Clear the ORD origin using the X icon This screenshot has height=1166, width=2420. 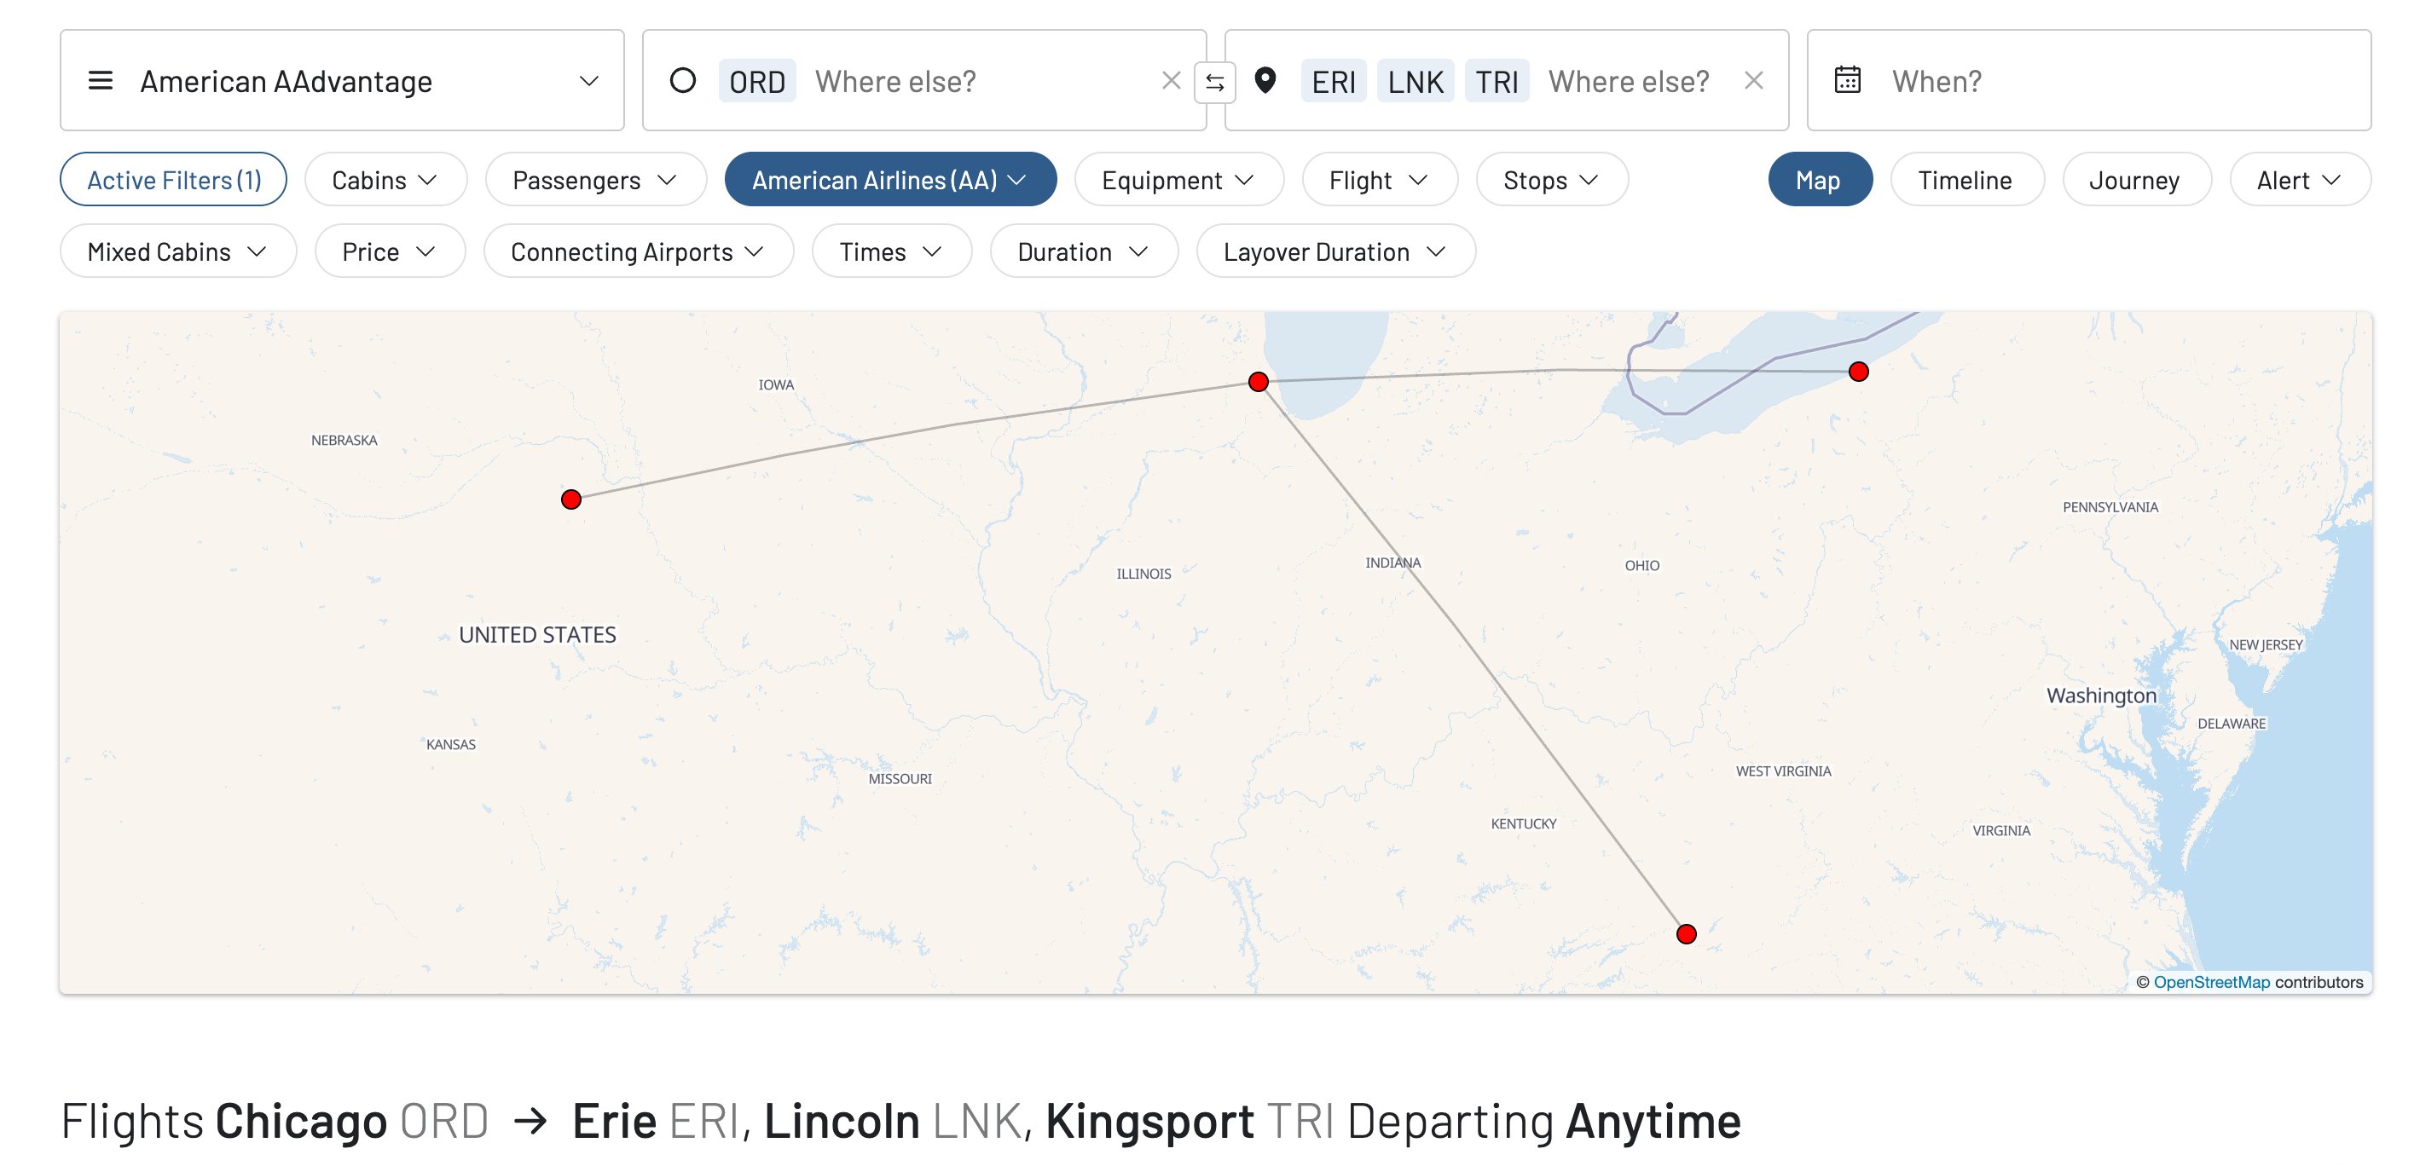pos(1172,81)
